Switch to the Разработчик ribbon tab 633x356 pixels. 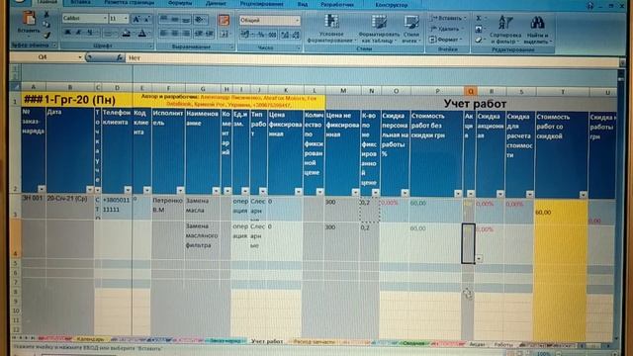337,5
